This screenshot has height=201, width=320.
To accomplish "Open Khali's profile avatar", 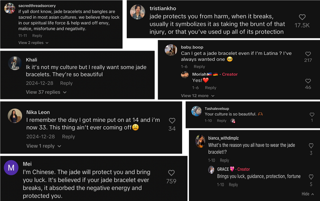I will pos(15,63).
